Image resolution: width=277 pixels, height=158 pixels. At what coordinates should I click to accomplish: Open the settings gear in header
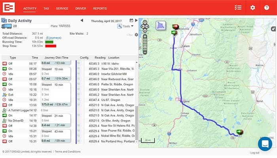point(252,8)
